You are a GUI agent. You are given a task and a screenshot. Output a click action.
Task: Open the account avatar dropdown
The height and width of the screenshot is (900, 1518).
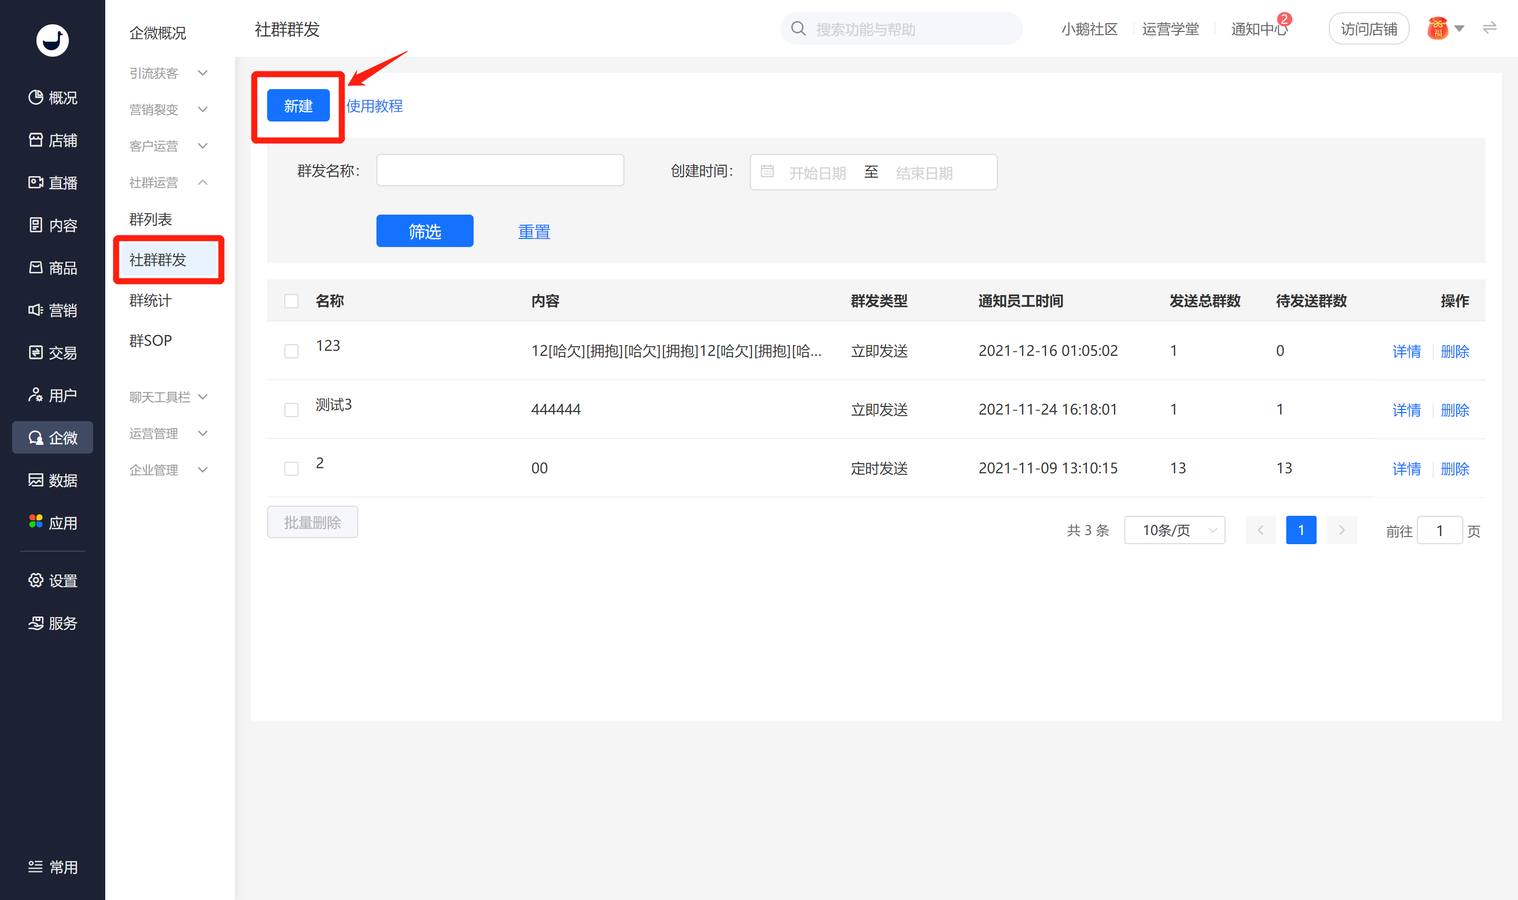click(x=1447, y=28)
